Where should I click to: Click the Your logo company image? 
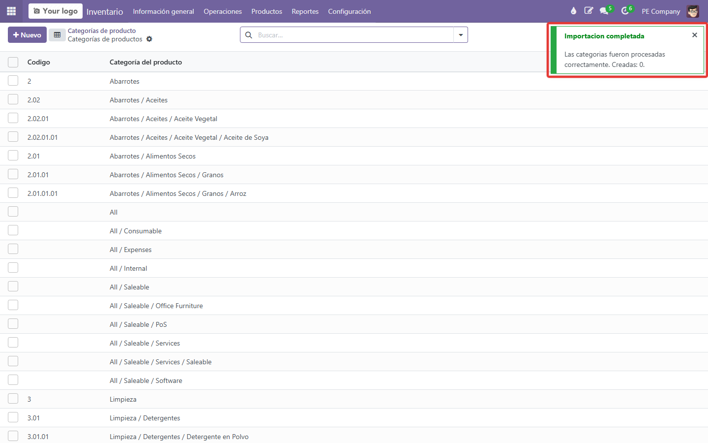(x=56, y=11)
